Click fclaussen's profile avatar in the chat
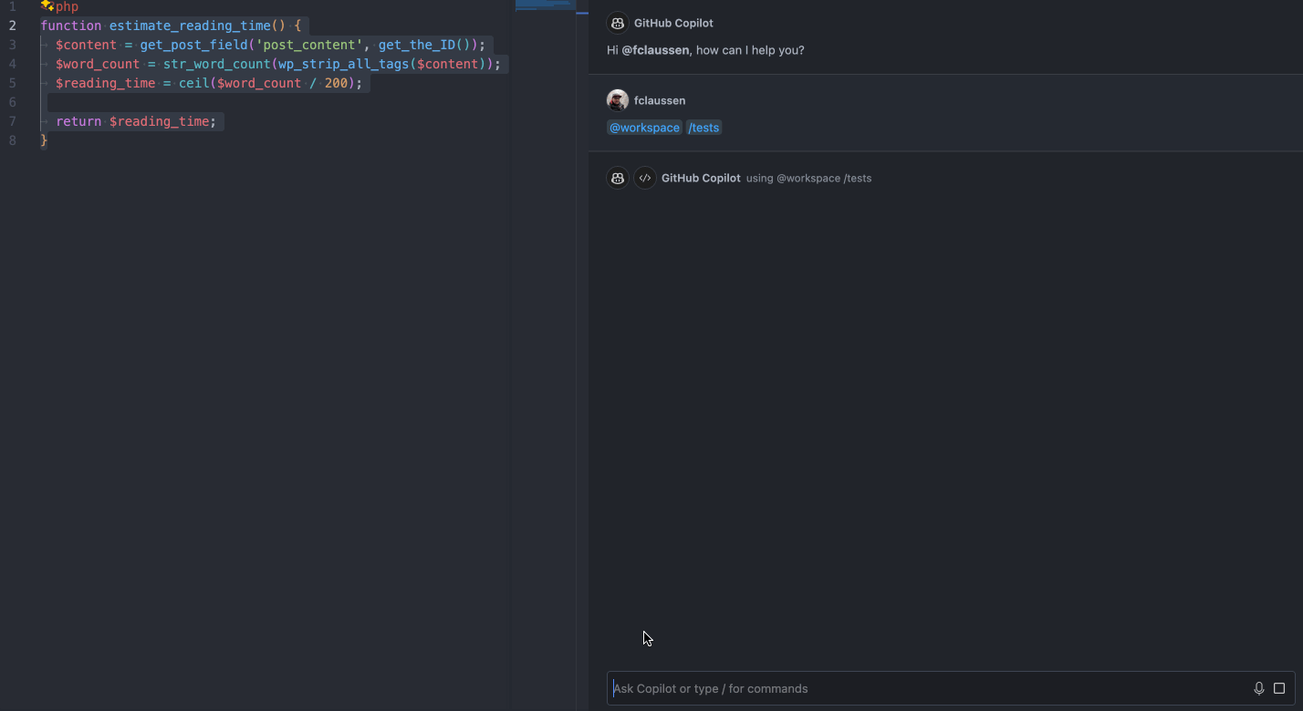1303x711 pixels. coord(618,100)
